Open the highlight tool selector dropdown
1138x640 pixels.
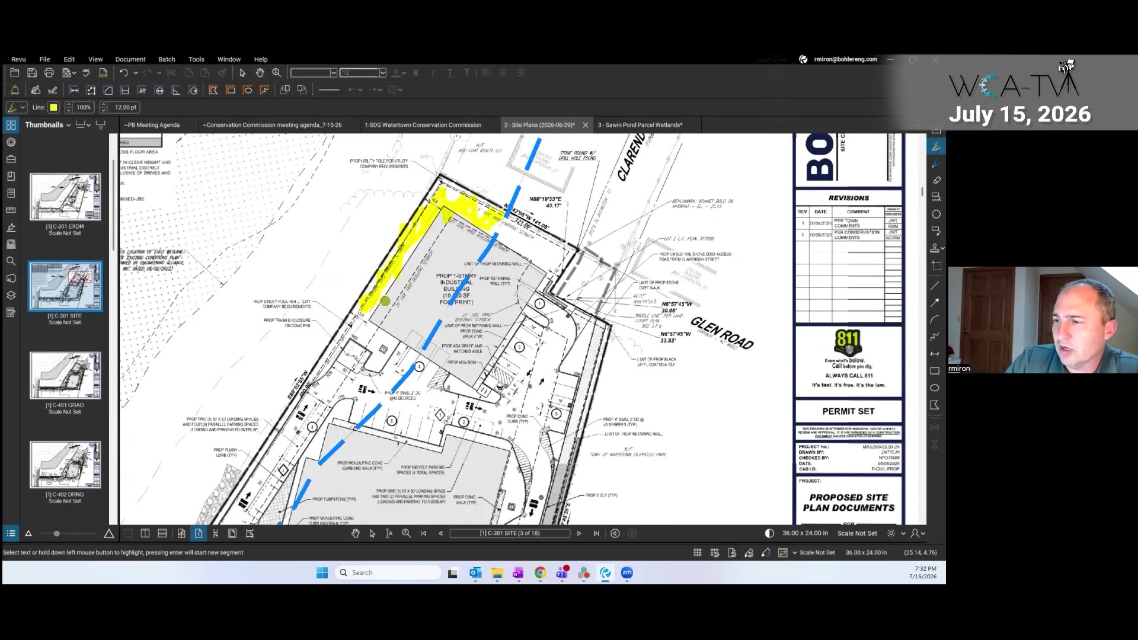[16, 107]
